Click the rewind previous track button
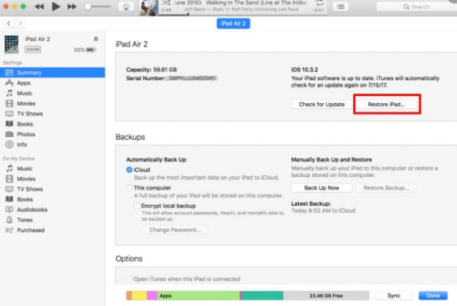This screenshot has height=306, width=457. click(x=39, y=7)
